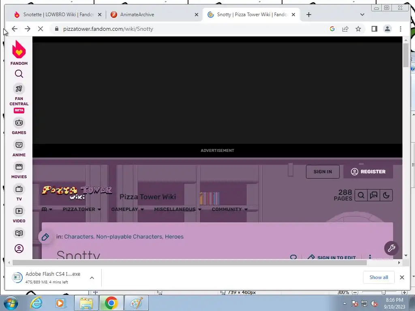
Task: Close the AnimateArchive tab
Action: (x=197, y=15)
